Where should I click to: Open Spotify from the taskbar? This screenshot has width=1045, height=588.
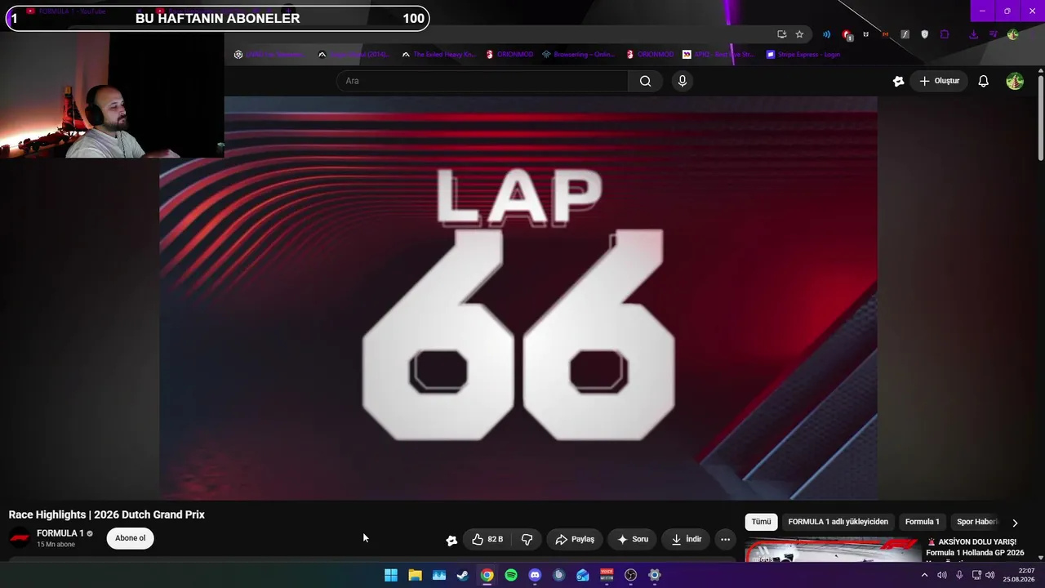click(511, 575)
